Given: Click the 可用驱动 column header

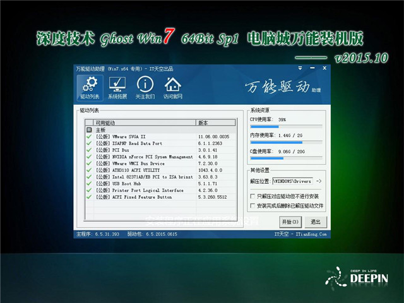Looking at the screenshot, I should (x=145, y=122).
